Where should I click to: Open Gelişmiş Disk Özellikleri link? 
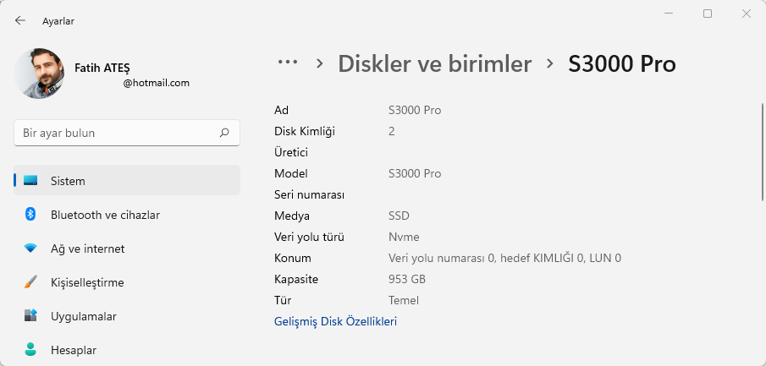336,321
